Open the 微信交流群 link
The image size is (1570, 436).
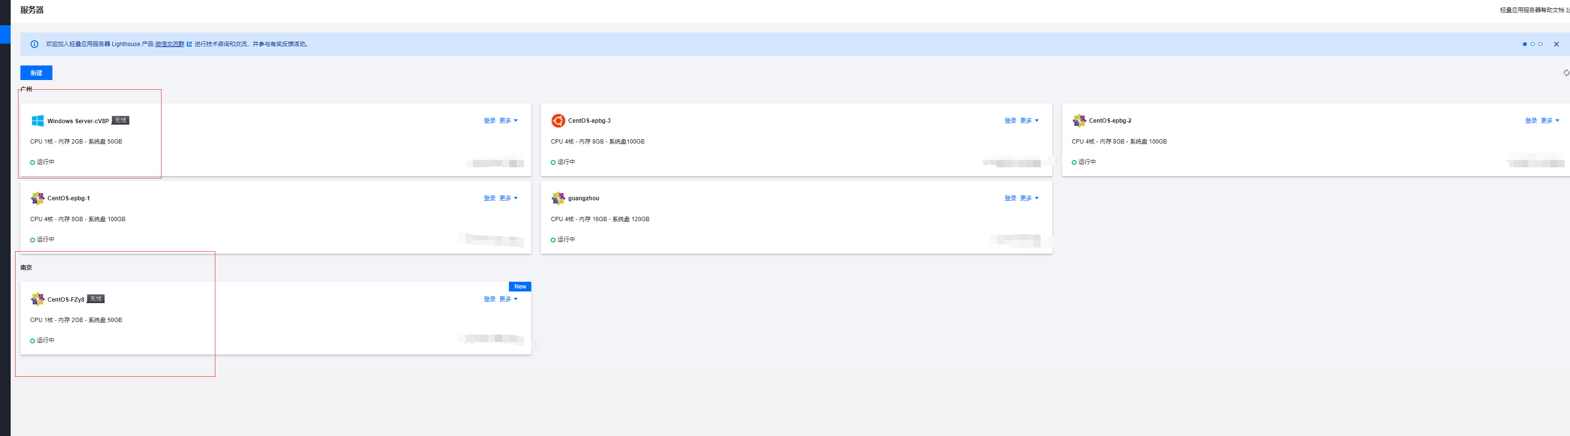[170, 44]
